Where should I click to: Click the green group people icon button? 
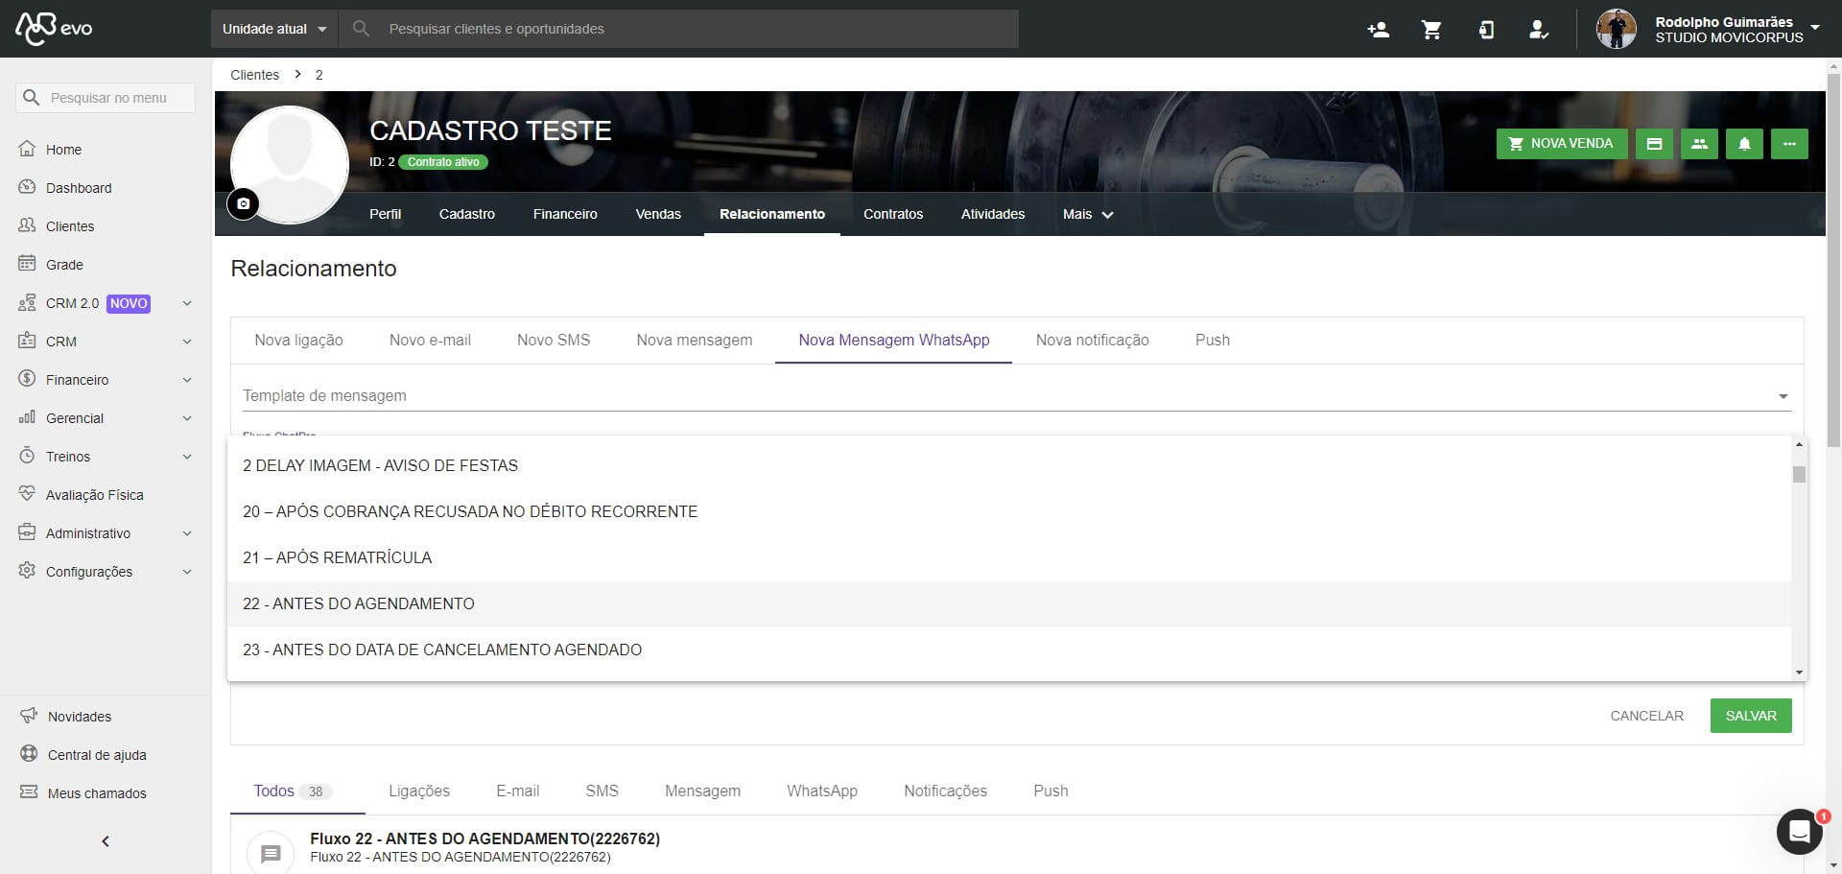pyautogui.click(x=1699, y=144)
